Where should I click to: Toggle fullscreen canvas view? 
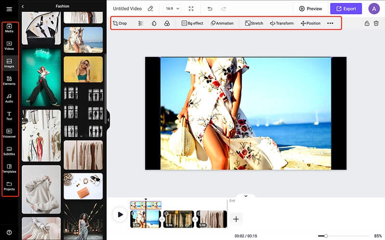pyautogui.click(x=191, y=9)
